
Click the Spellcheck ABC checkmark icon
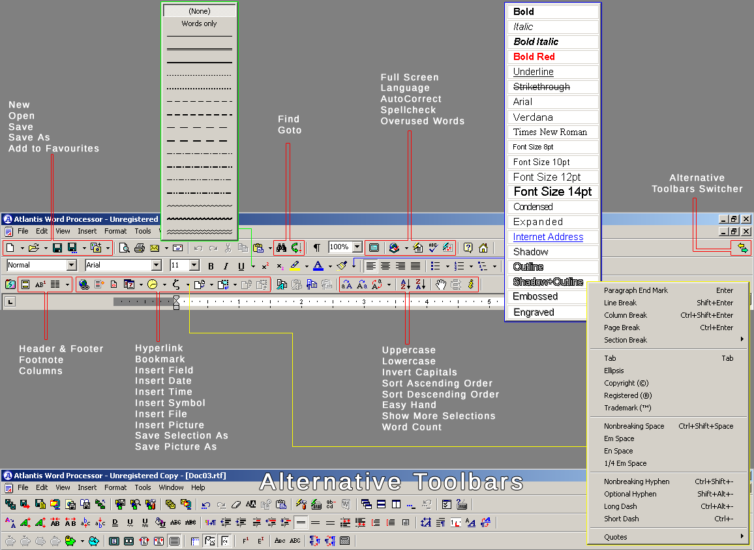tap(433, 248)
